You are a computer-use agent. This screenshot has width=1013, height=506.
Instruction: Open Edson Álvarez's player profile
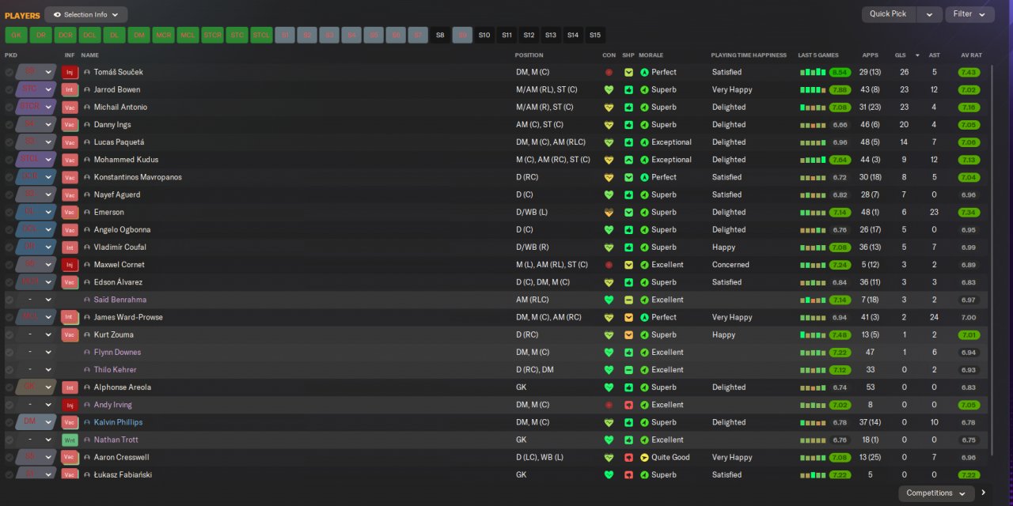pos(118,282)
